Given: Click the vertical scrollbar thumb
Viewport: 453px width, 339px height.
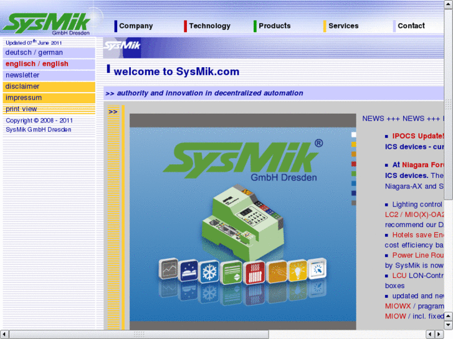Looking at the screenshot, I should coord(449,104).
